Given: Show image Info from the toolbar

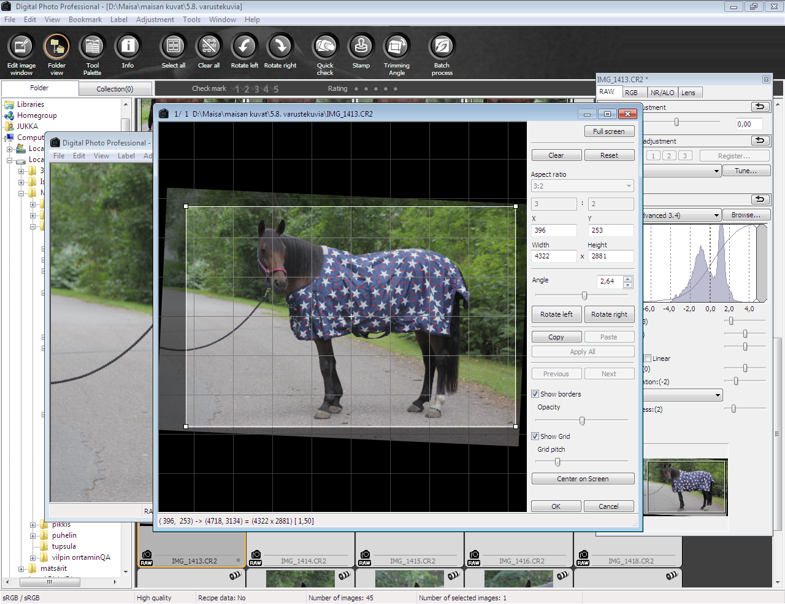Looking at the screenshot, I should (x=128, y=47).
